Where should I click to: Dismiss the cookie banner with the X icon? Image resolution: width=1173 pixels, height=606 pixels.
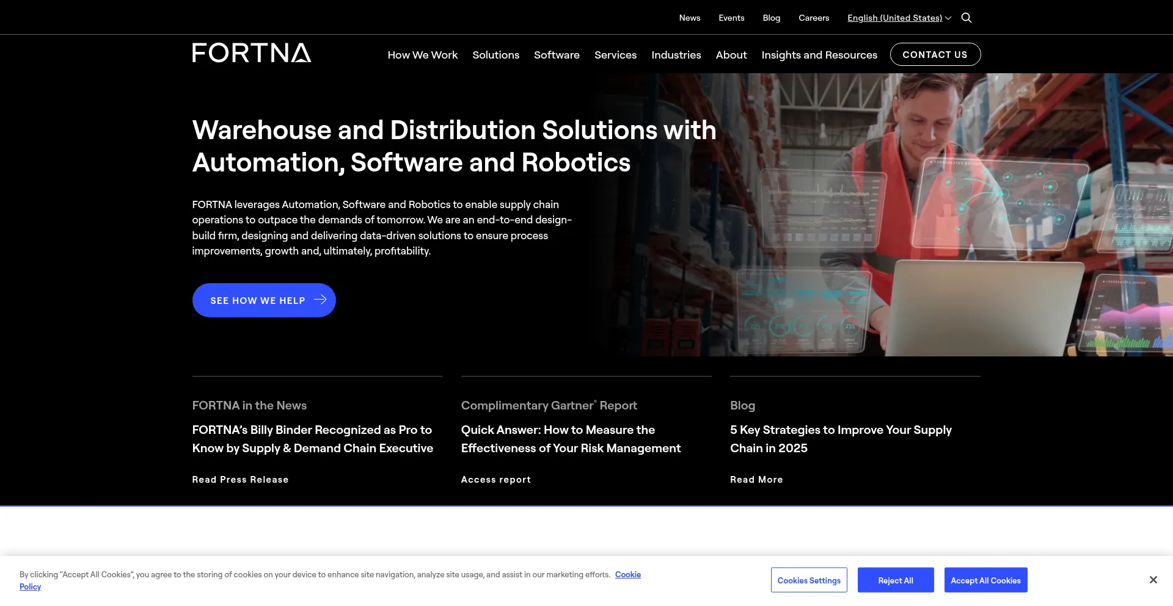click(x=1153, y=579)
